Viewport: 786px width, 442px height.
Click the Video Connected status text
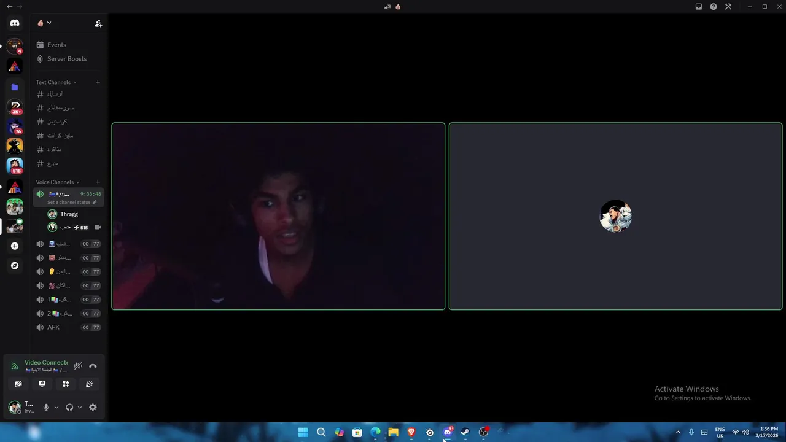46,363
